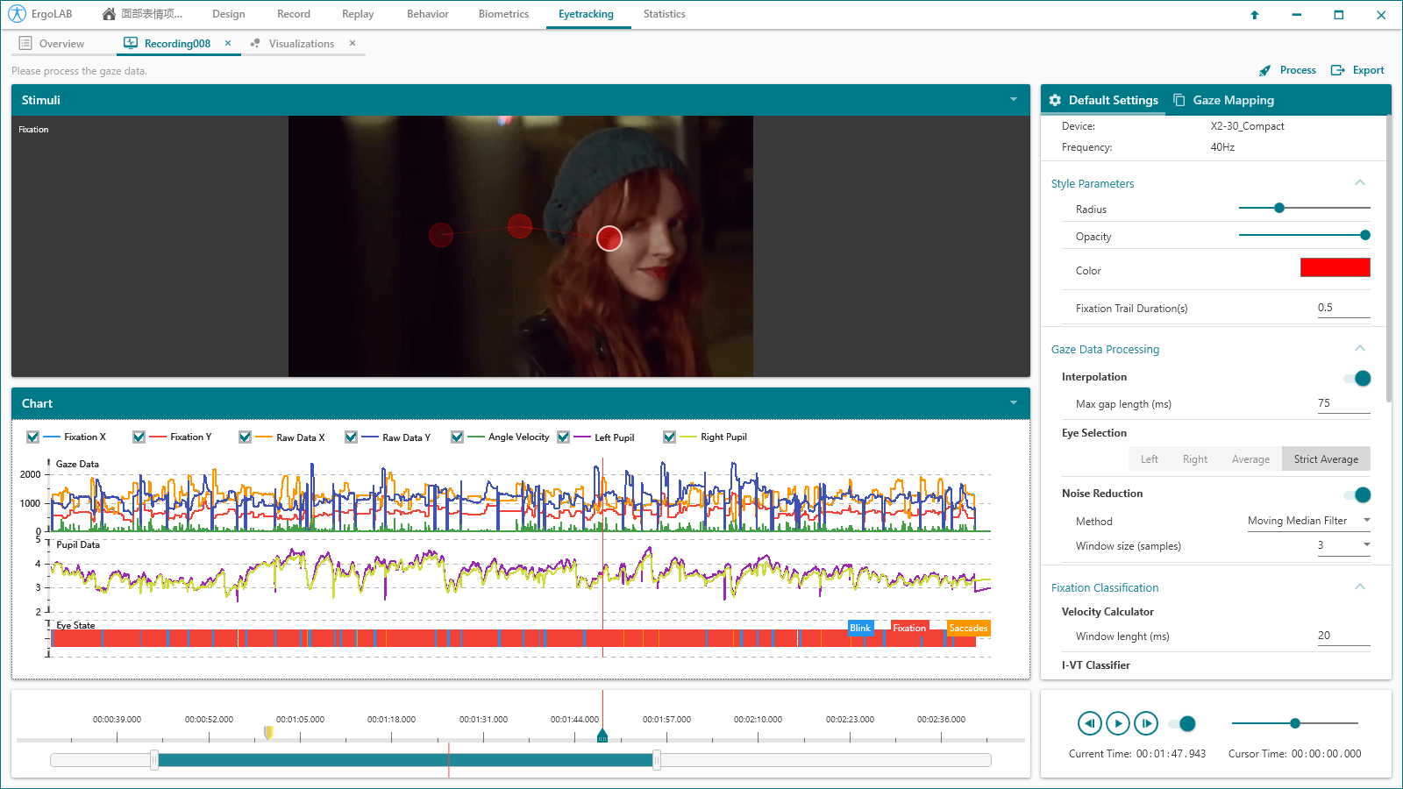Collapse the Stimuli panel
Viewport: 1403px width, 789px height.
(1014, 100)
